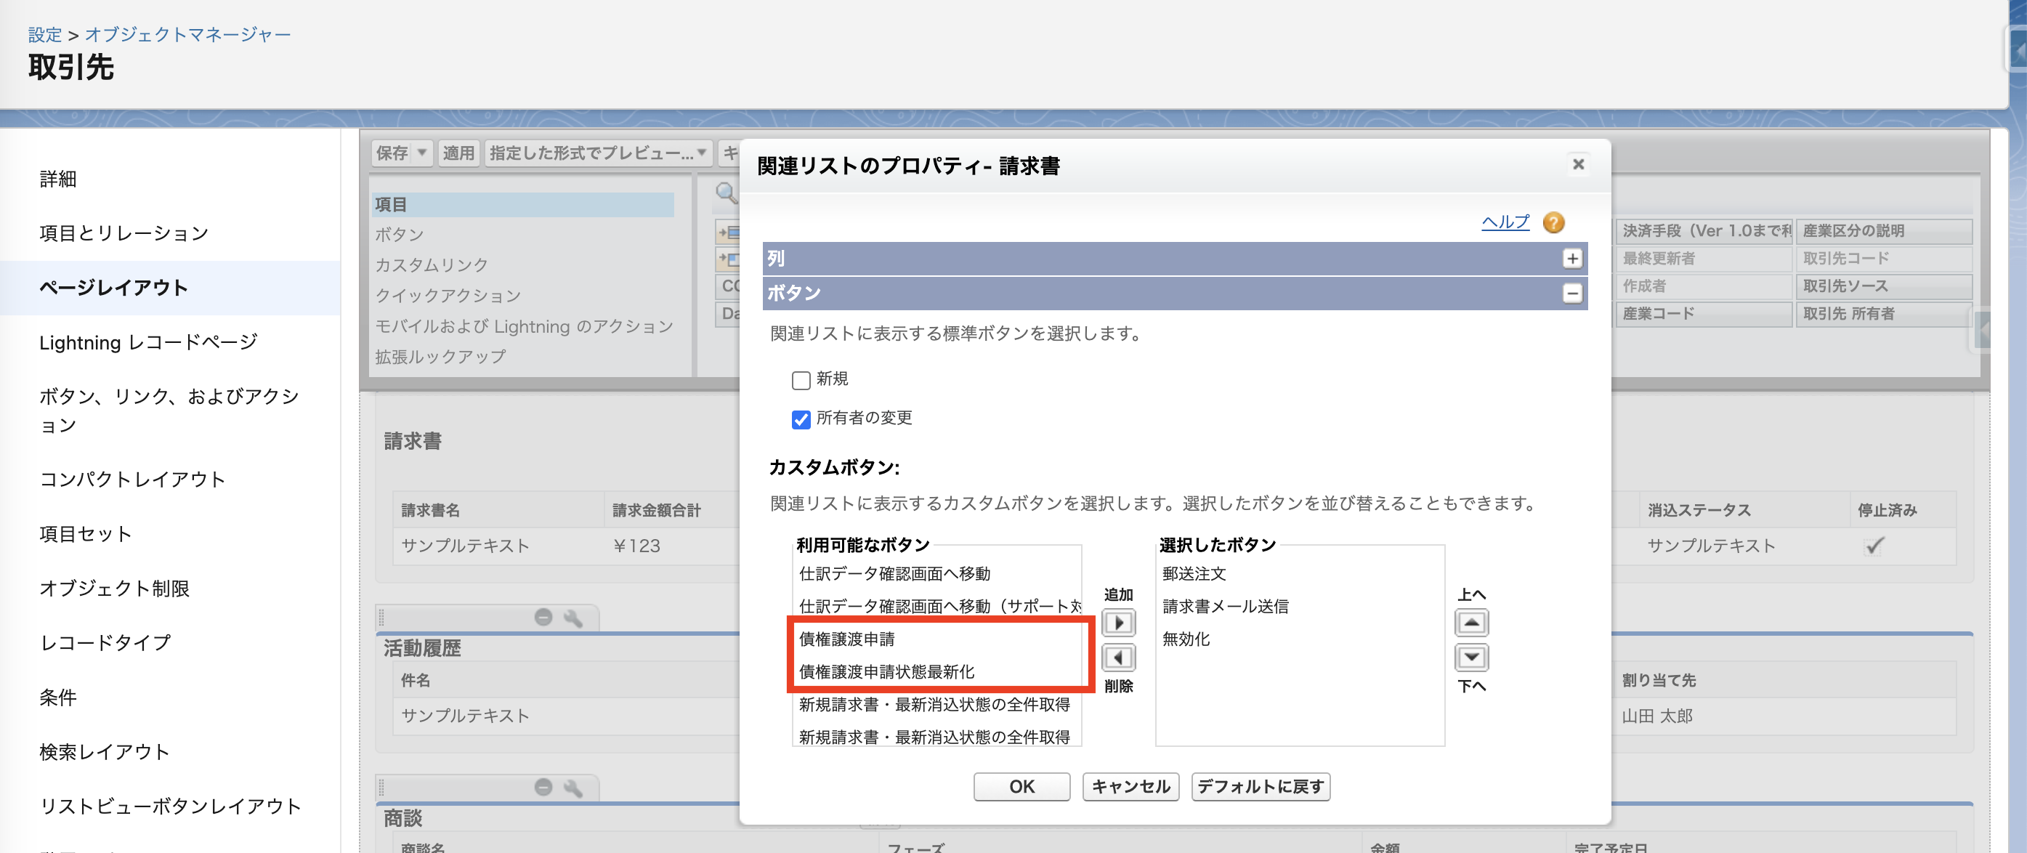The height and width of the screenshot is (853, 2027).
Task: Select the ボタン category in the palette
Action: [400, 234]
